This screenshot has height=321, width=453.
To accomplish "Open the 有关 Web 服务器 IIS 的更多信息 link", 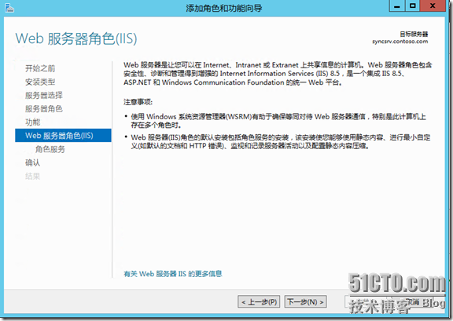I will [x=173, y=274].
